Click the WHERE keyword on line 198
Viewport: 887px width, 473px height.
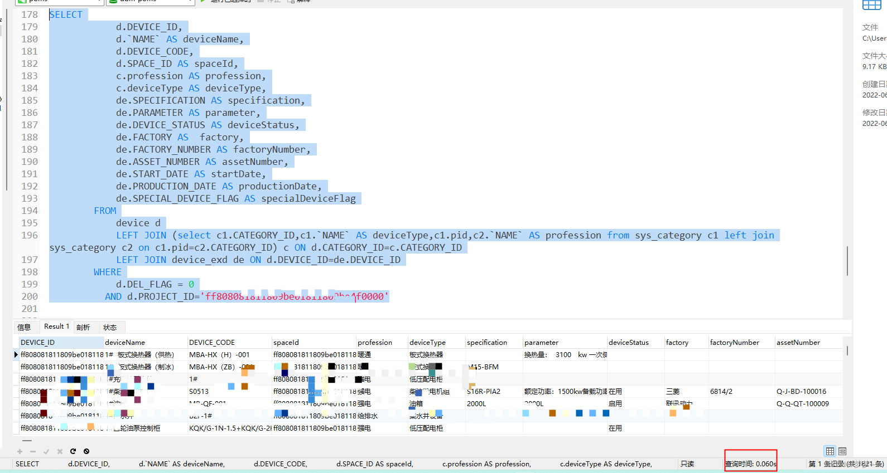(x=108, y=272)
